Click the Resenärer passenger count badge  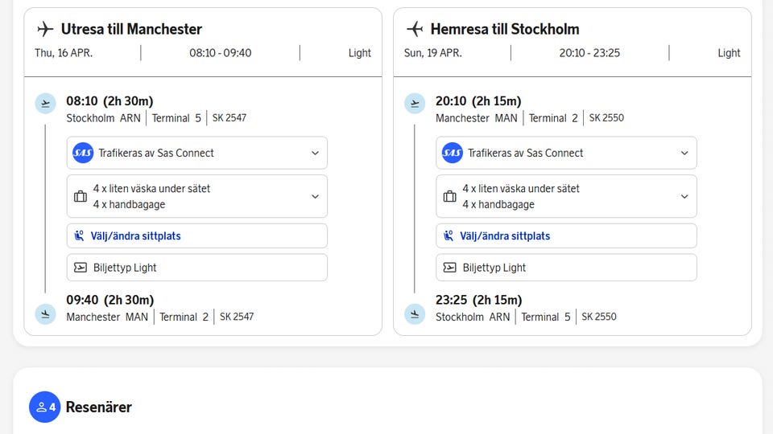pos(45,407)
